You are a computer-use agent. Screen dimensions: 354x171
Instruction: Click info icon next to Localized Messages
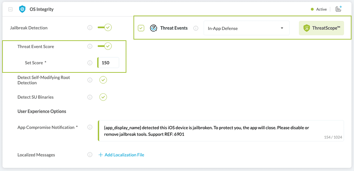point(90,155)
